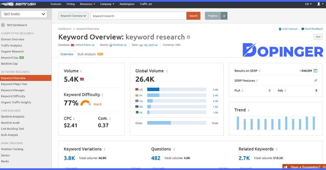Export the report with the PDF button
Viewport: 326px width, 170px height.
[x=318, y=37]
